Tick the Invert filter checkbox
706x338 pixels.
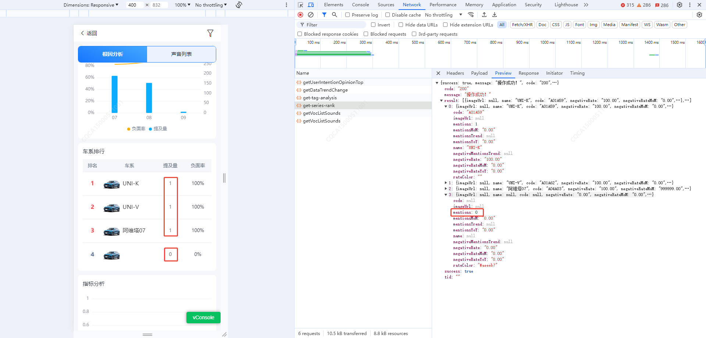tap(373, 25)
